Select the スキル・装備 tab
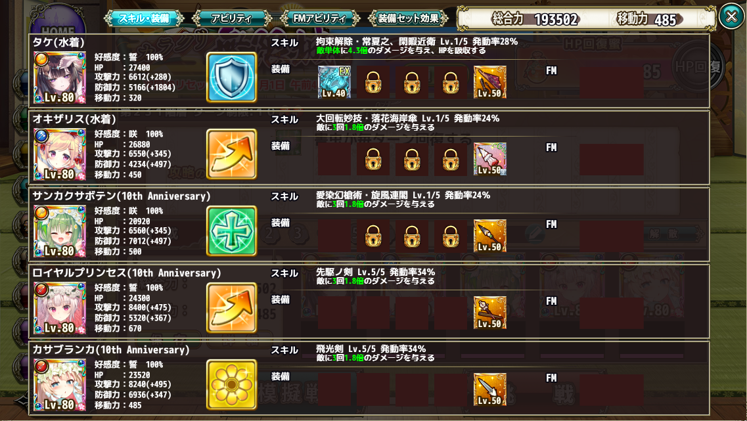This screenshot has height=421, width=747. (144, 18)
